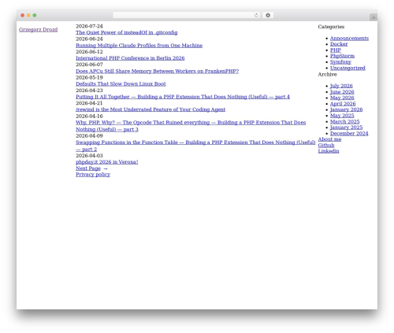Viewport: 394px width, 333px height.
Task: Open Running Multiple Claude Profiles post
Action: (x=139, y=46)
